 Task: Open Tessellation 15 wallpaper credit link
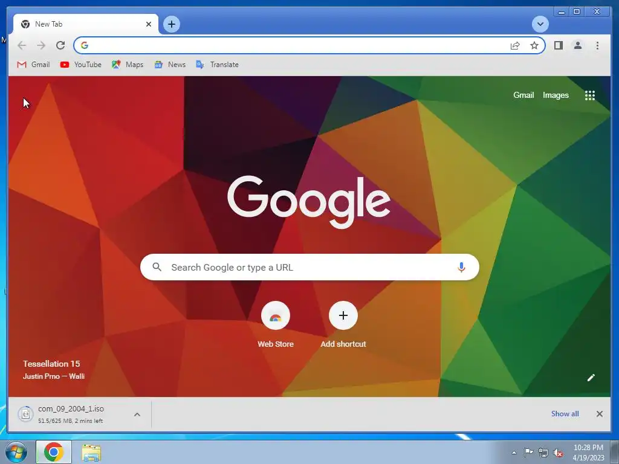click(x=51, y=364)
